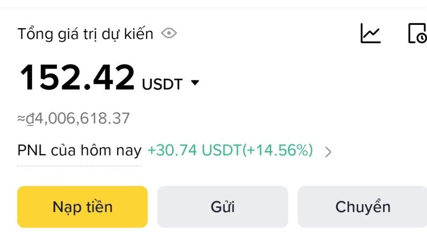Tap the ₫4,006,618.37 converted value
427x252 pixels.
(x=78, y=118)
